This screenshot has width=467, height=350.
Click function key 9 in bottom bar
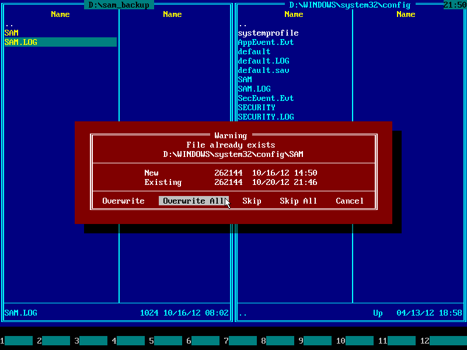(x=315, y=341)
